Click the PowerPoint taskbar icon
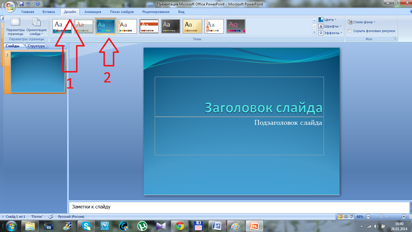The width and height of the screenshot is (412, 232). (x=255, y=226)
